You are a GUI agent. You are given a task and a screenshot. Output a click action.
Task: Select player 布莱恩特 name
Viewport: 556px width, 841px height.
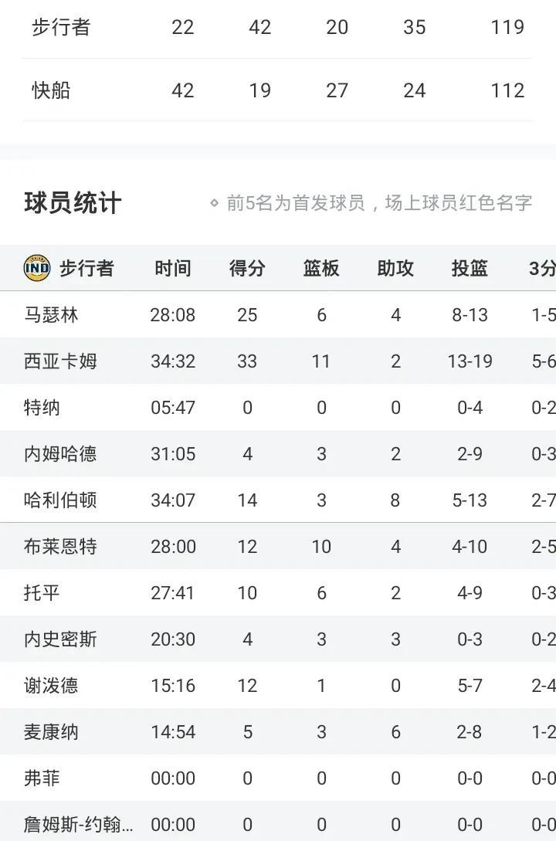click(60, 547)
